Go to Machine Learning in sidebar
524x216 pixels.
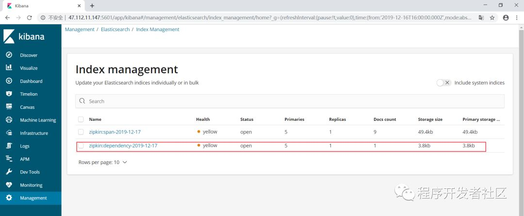38,120
